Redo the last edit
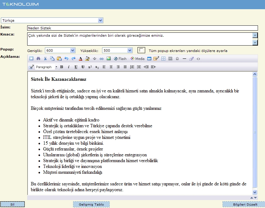 [73, 59]
